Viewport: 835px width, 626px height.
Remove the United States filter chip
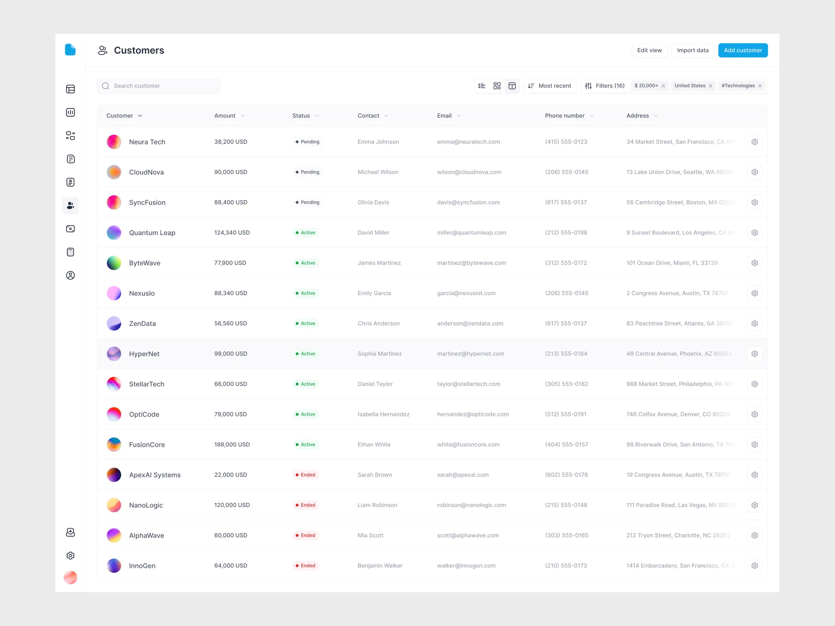coord(710,86)
